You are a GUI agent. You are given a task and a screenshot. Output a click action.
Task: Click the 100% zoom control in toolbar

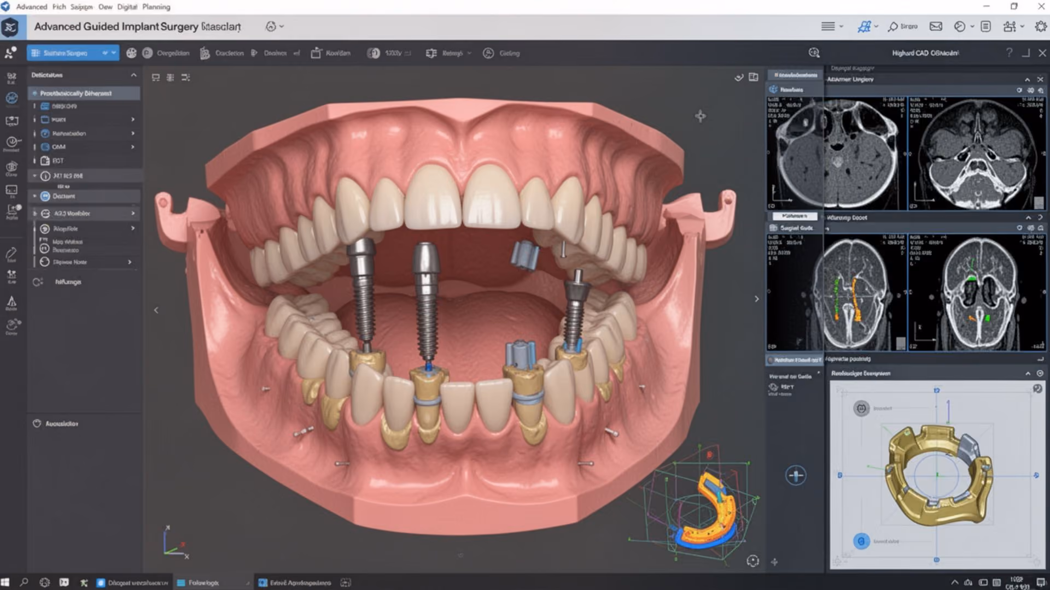388,53
